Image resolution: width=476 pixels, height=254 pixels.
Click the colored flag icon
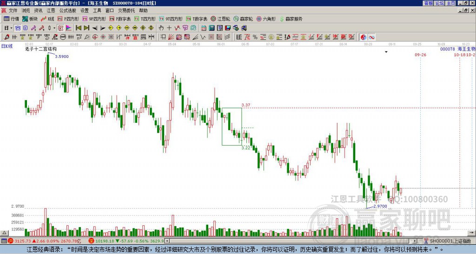coord(69,28)
